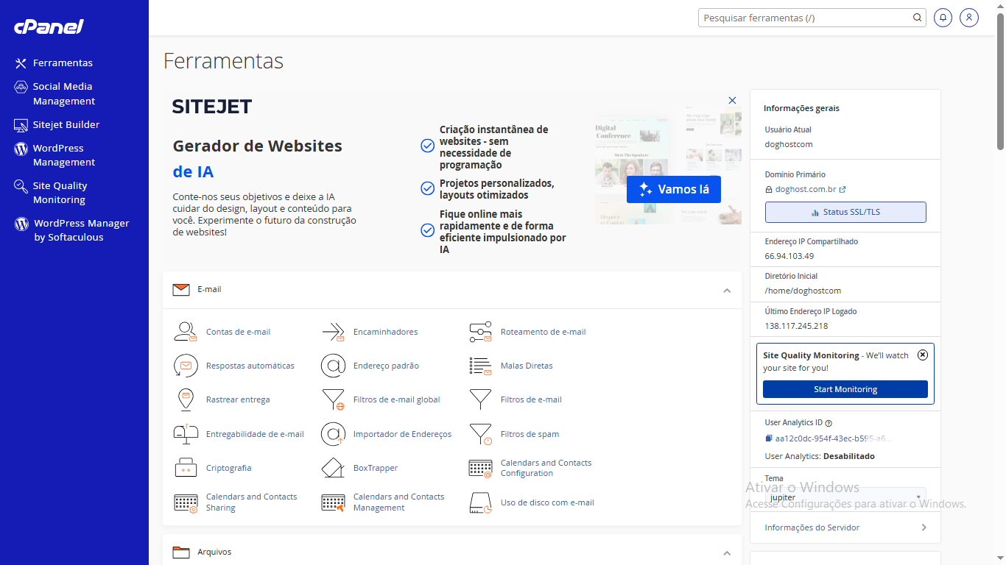Image resolution: width=1006 pixels, height=565 pixels.
Task: Click the Start Monitoring button
Action: (x=845, y=389)
